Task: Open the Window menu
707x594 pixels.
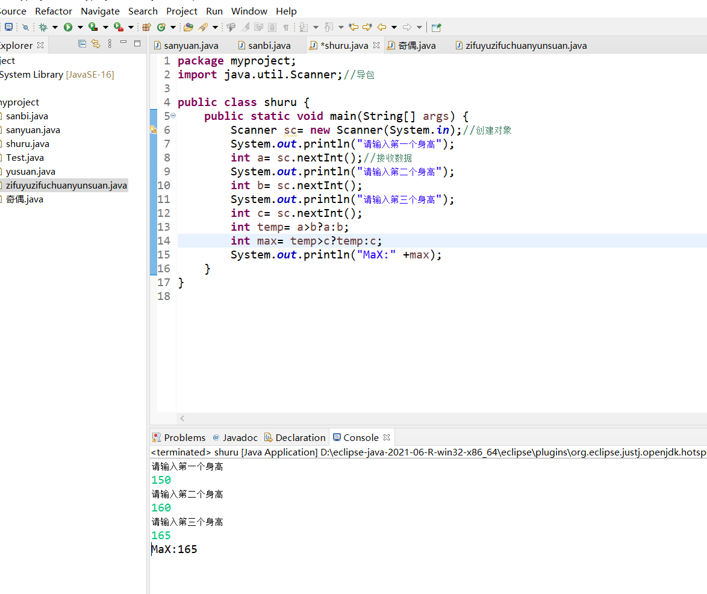Action: pyautogui.click(x=249, y=11)
